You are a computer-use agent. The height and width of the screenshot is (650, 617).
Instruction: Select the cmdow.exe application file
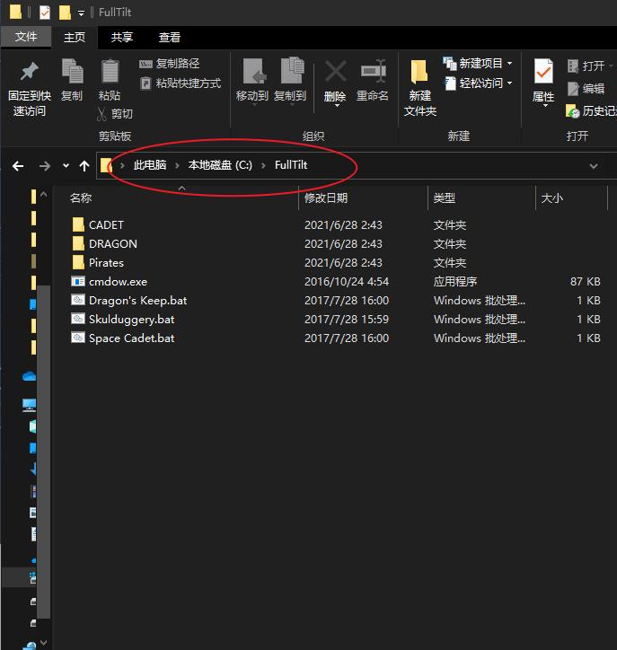click(x=110, y=282)
